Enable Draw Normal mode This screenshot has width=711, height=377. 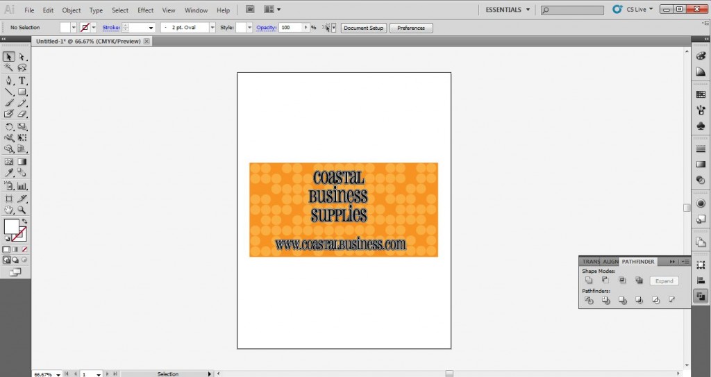(x=6, y=260)
